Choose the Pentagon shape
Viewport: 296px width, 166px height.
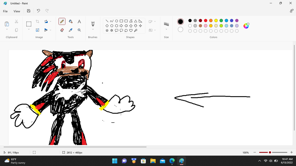112,26
